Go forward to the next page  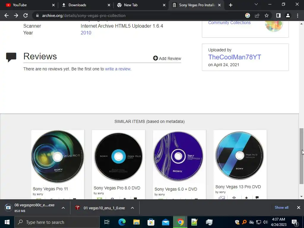point(16,15)
